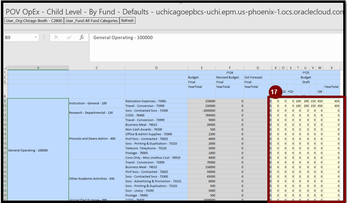This screenshot has height=203, width=347.
Task: Select Svcs - Advertising & Promotion - 73315 cell
Action: [156, 181]
